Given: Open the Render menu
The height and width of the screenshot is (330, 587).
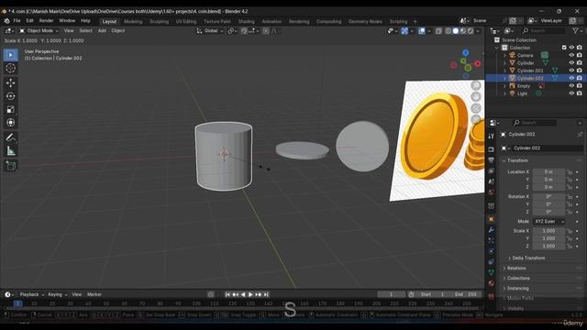Looking at the screenshot, I should 47,21.
